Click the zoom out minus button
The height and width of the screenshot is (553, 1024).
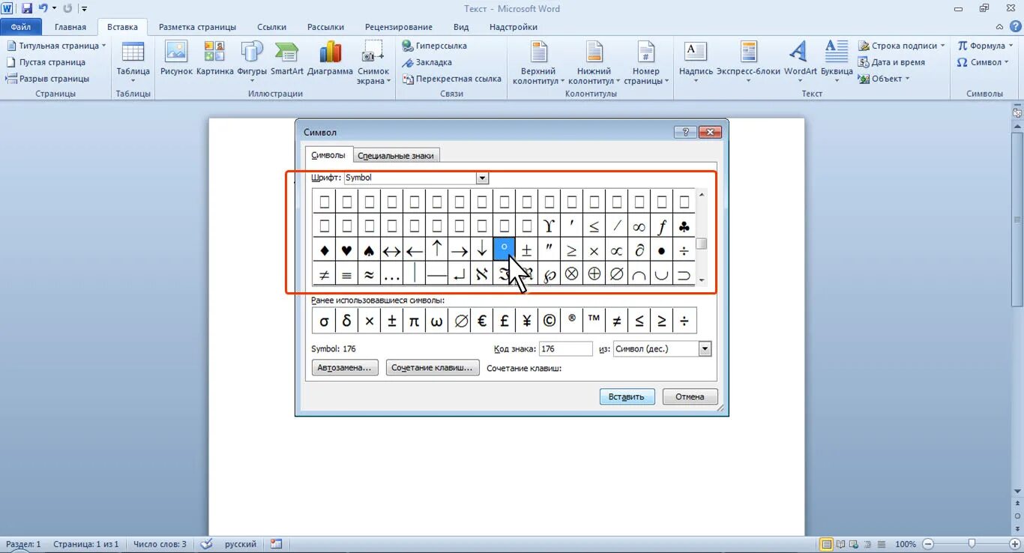(928, 544)
